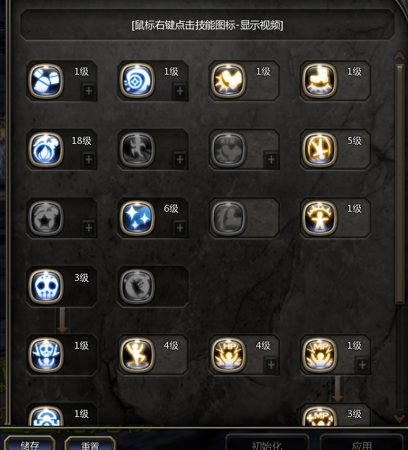Select the 5级 golden slashing figure skill
This screenshot has height=450, width=408.
[320, 149]
